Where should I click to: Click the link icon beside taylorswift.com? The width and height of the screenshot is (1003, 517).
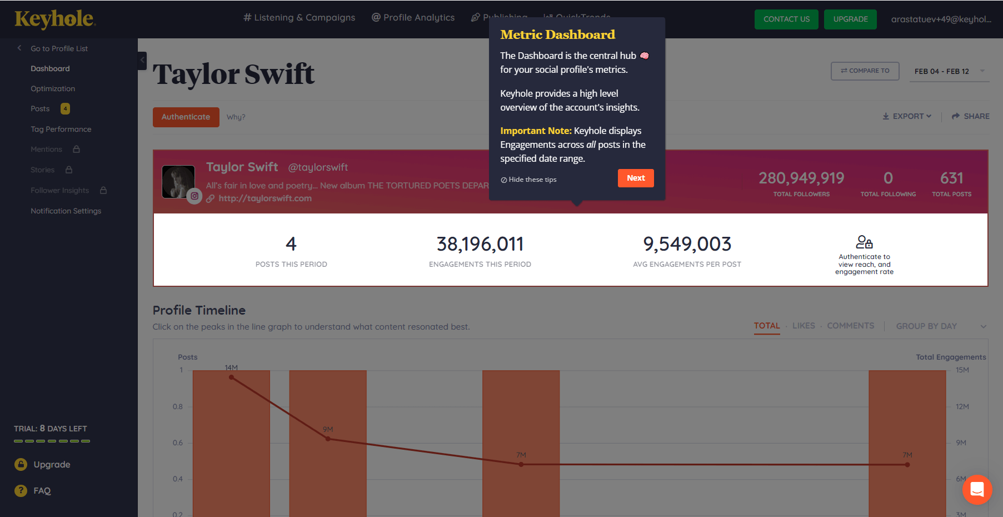click(x=211, y=198)
